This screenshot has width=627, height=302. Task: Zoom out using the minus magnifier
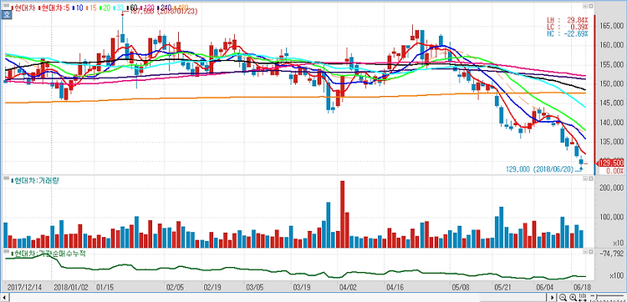pyautogui.click(x=563, y=297)
